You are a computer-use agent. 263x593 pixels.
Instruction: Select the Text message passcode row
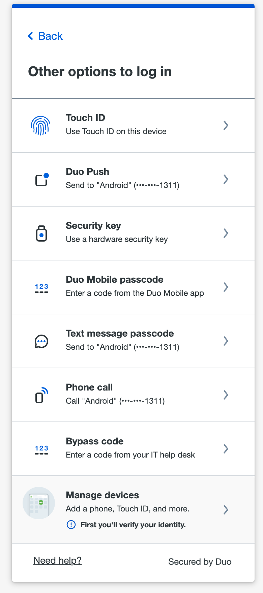133,341
